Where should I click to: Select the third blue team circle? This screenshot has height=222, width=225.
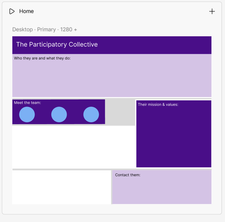pyautogui.click(x=91, y=114)
